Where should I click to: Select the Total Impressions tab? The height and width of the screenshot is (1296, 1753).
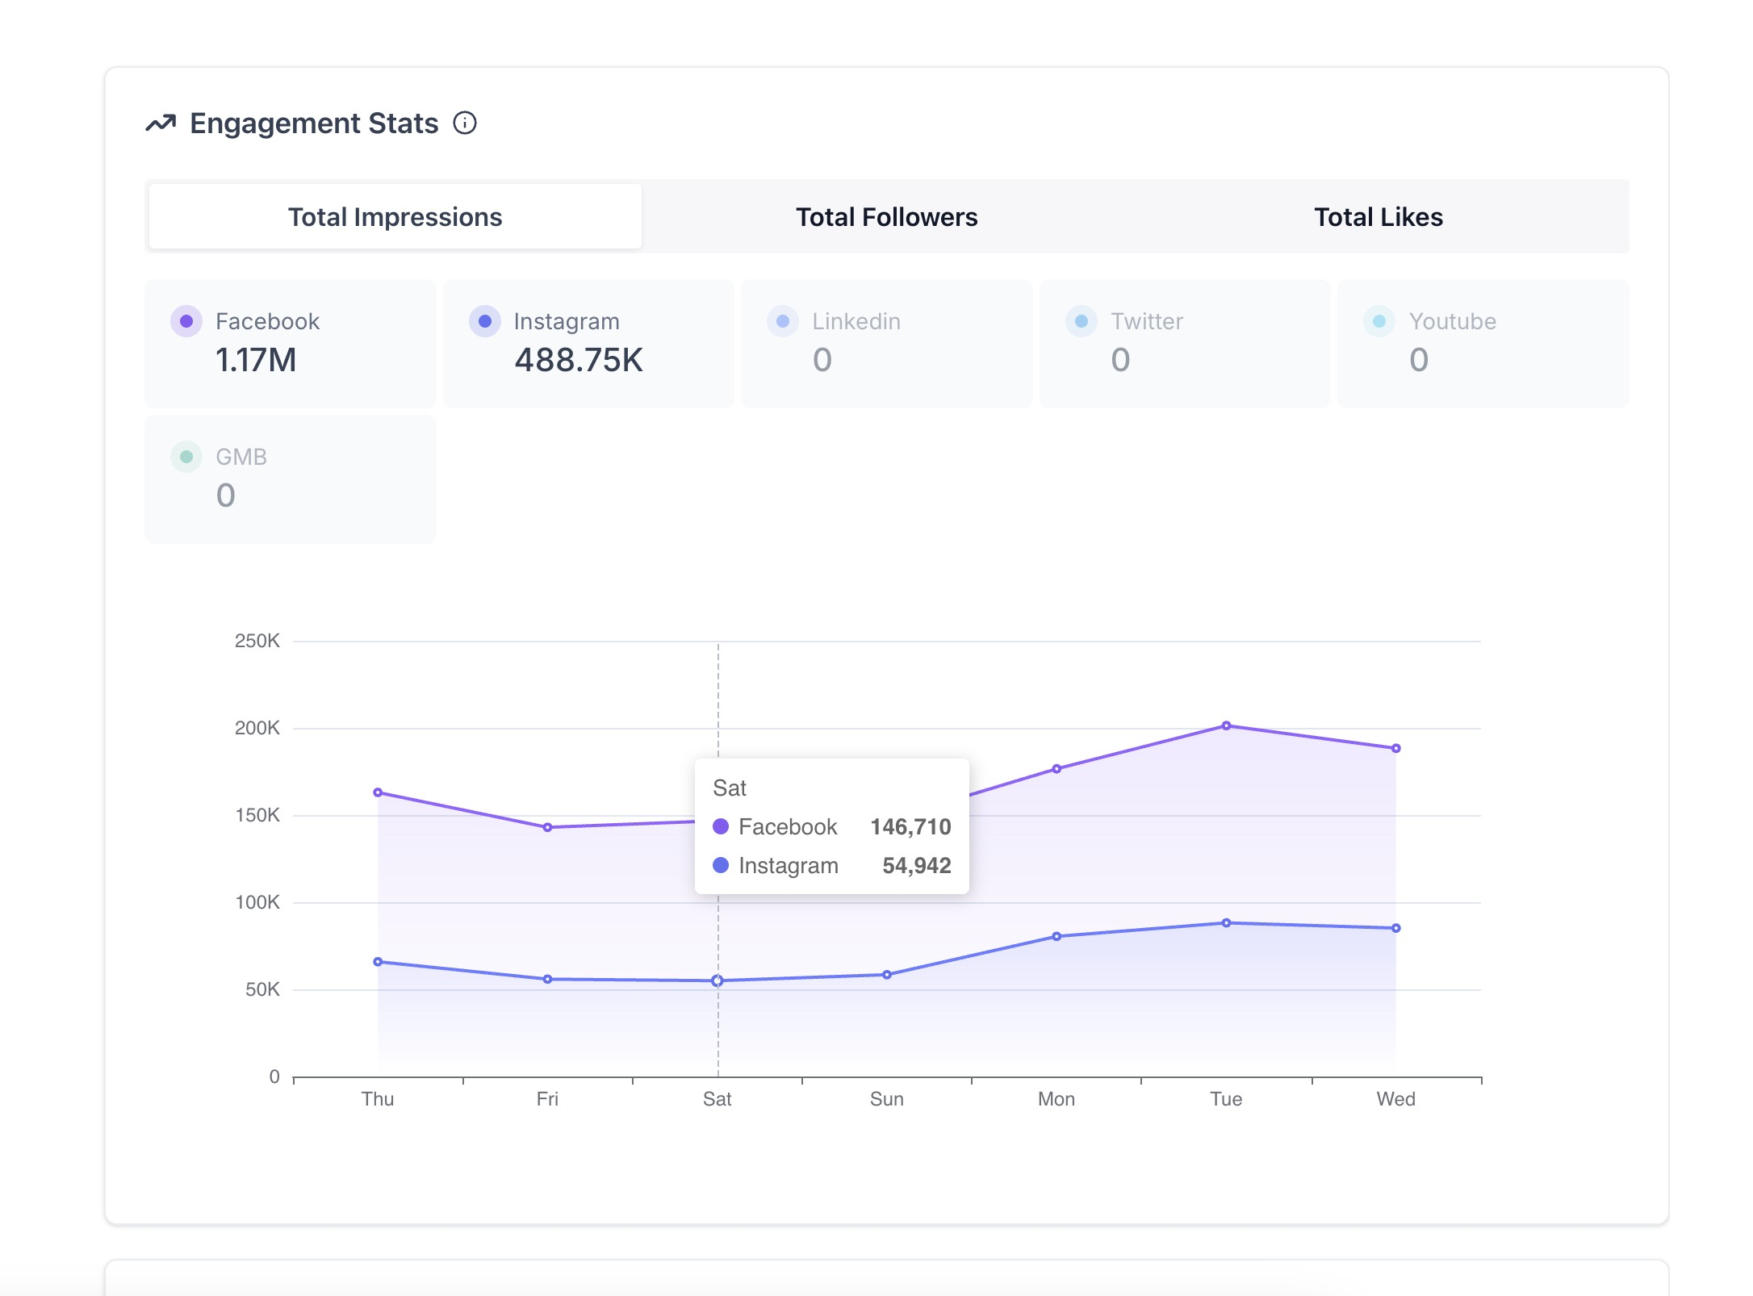[395, 217]
